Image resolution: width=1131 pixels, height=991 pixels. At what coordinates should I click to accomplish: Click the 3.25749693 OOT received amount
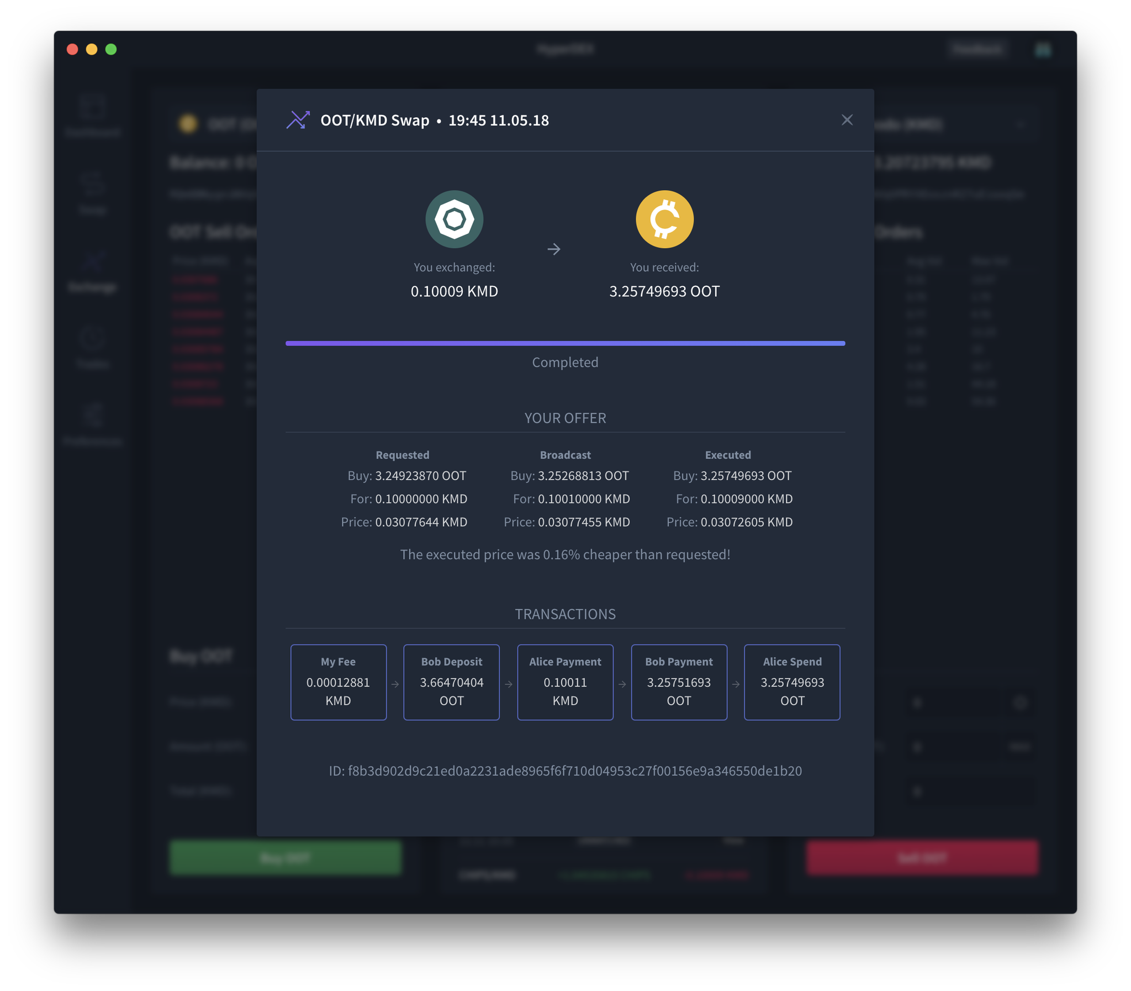[x=664, y=291]
